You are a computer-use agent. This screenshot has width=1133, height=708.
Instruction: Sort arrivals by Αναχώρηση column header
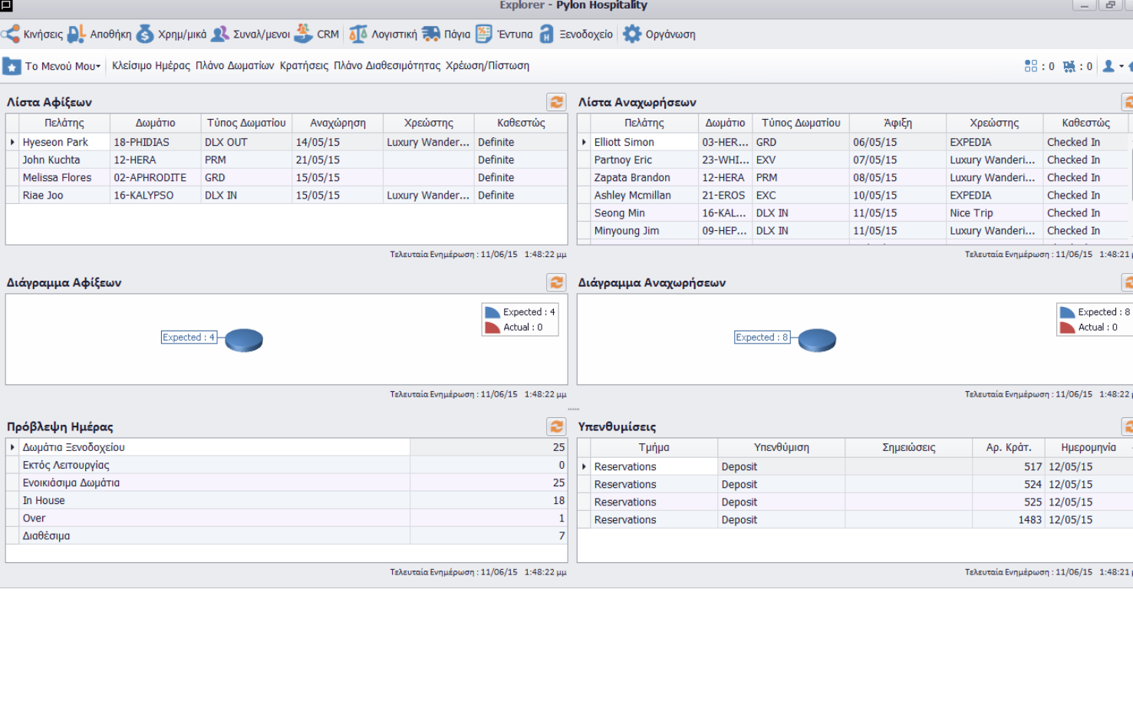(338, 123)
